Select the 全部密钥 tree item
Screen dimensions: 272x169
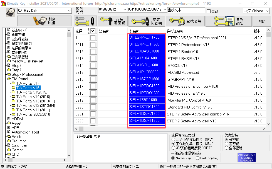pyautogui.click(x=18, y=35)
